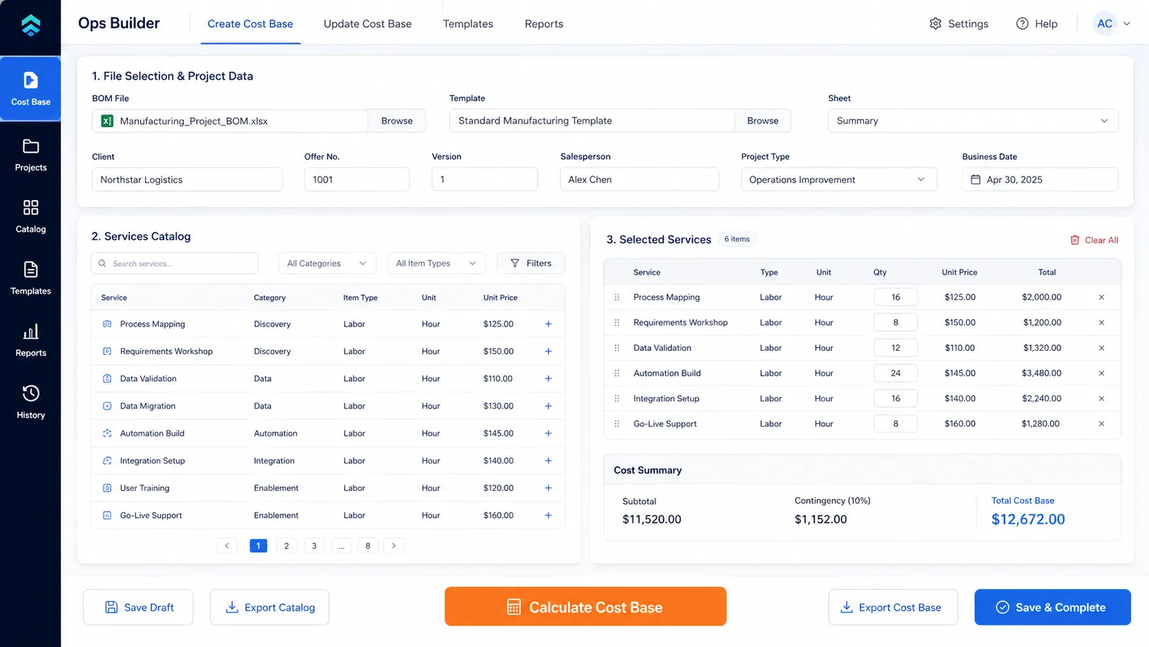Open the Templates top tab

pyautogui.click(x=468, y=24)
